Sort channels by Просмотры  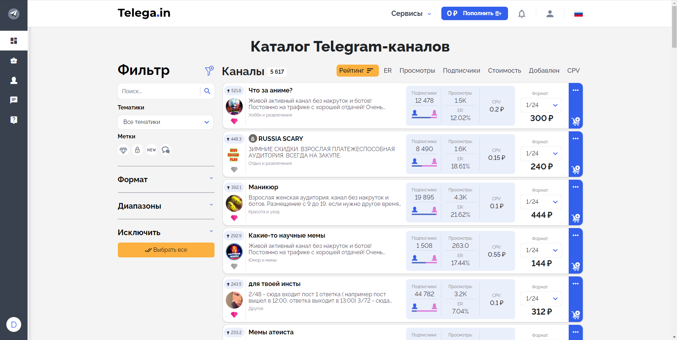(417, 71)
